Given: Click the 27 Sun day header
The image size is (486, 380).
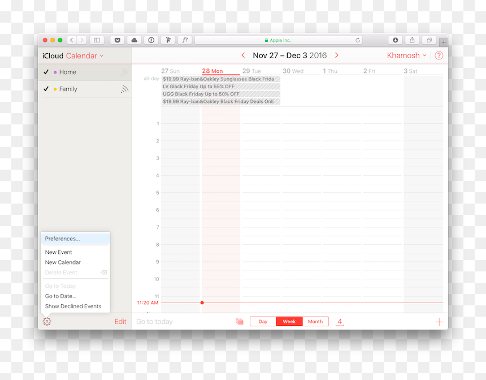Looking at the screenshot, I should [170, 71].
